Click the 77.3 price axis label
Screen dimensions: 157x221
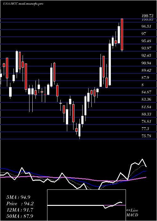click(x=145, y=129)
